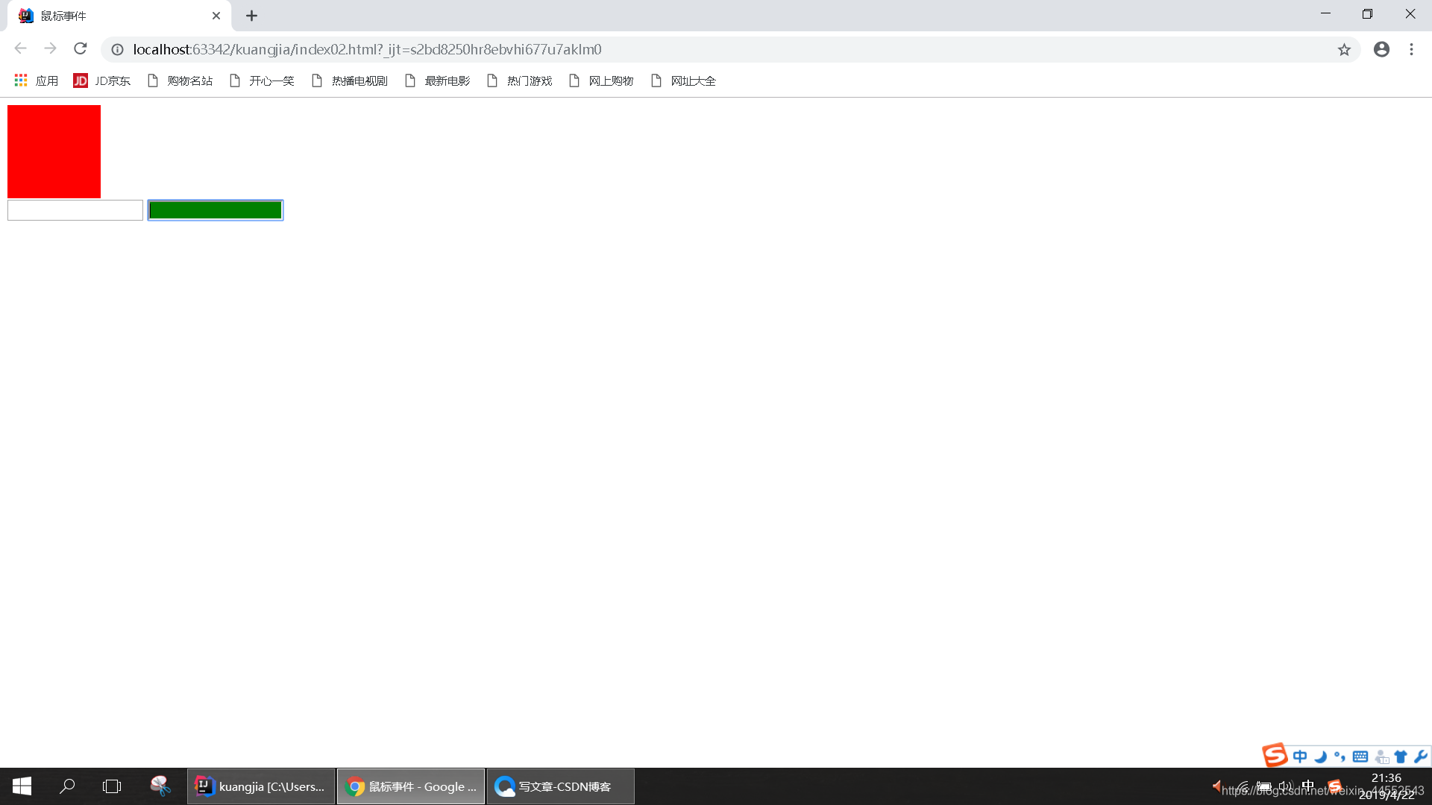Switch to 写文章-CSDN博客 taskbar window
The image size is (1432, 805).
(x=561, y=786)
